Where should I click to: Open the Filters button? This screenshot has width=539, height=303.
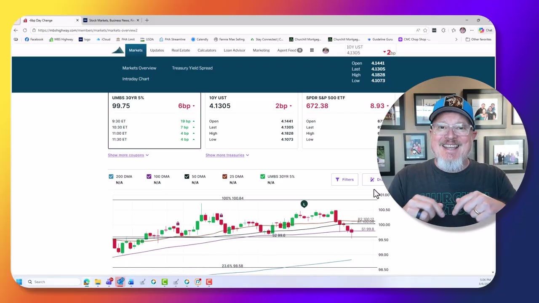point(344,180)
